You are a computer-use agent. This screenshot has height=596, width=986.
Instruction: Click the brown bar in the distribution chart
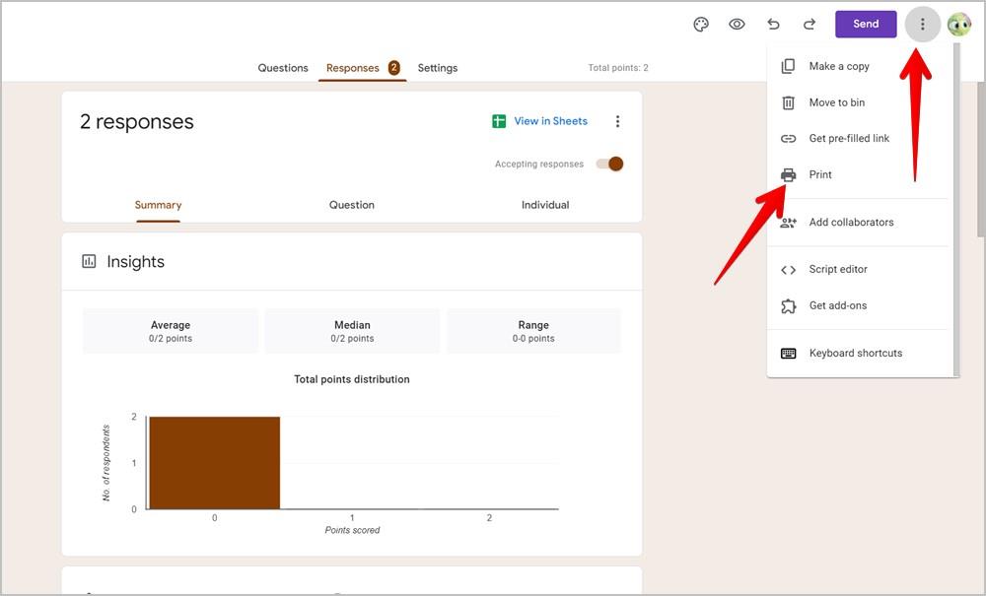(214, 463)
